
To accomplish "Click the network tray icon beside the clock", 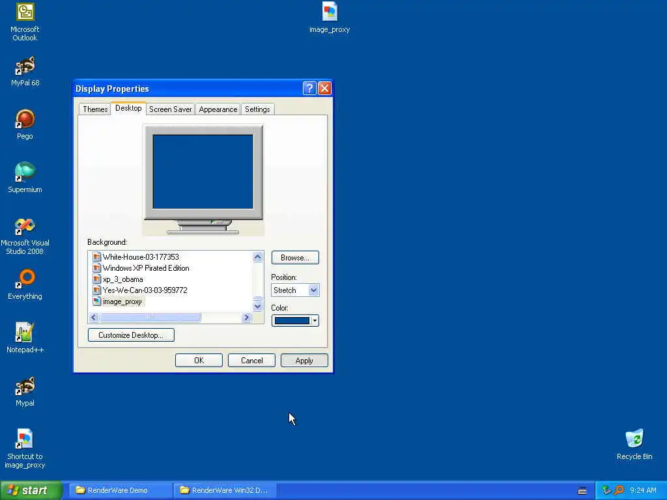I will (606, 490).
